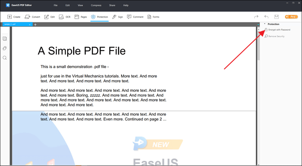Click text 'This is a small demonstration .pdf file'
The height and width of the screenshot is (166, 302).
coord(73,67)
